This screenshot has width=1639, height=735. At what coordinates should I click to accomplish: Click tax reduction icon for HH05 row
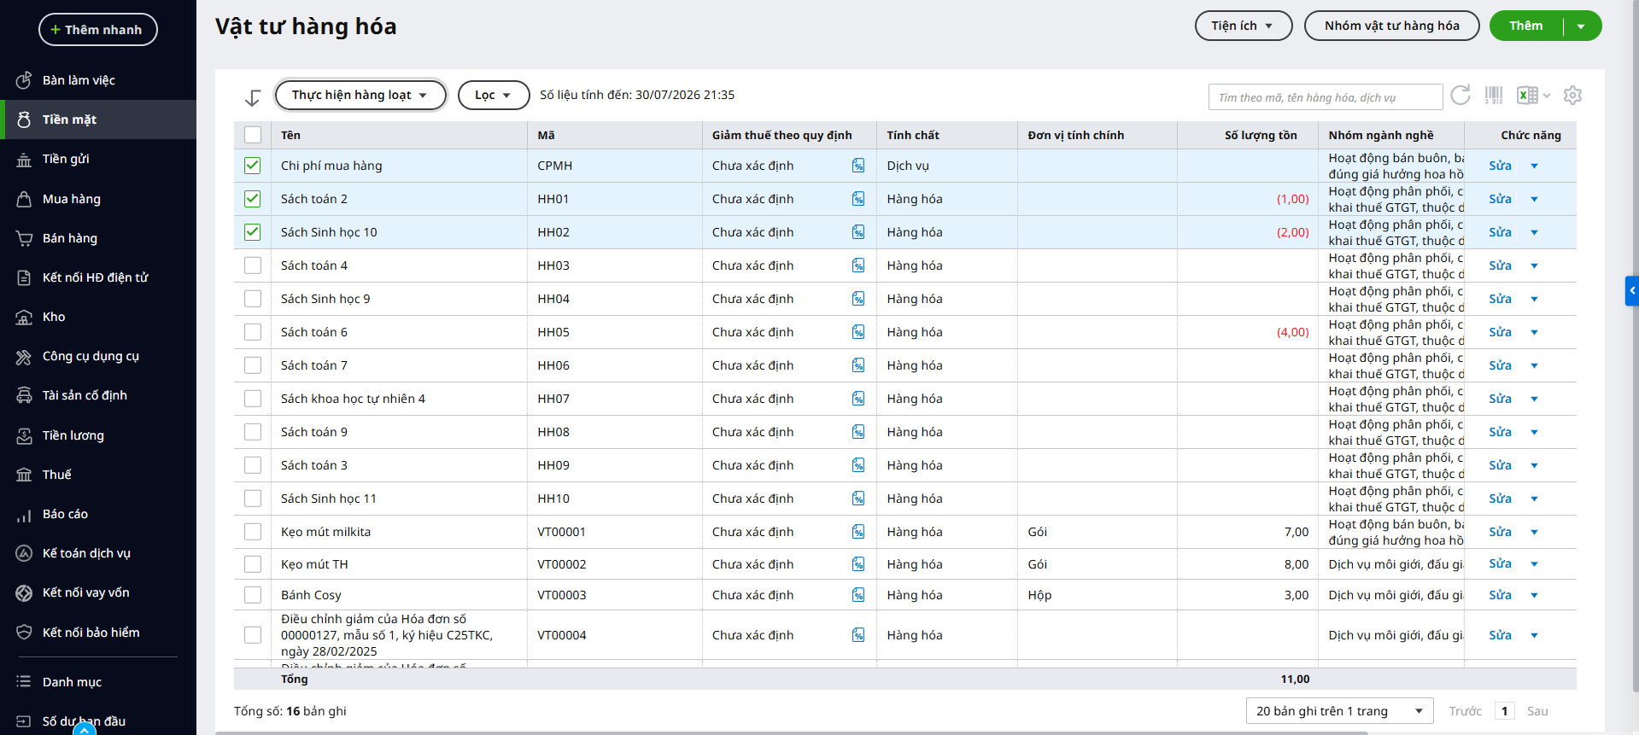(858, 332)
